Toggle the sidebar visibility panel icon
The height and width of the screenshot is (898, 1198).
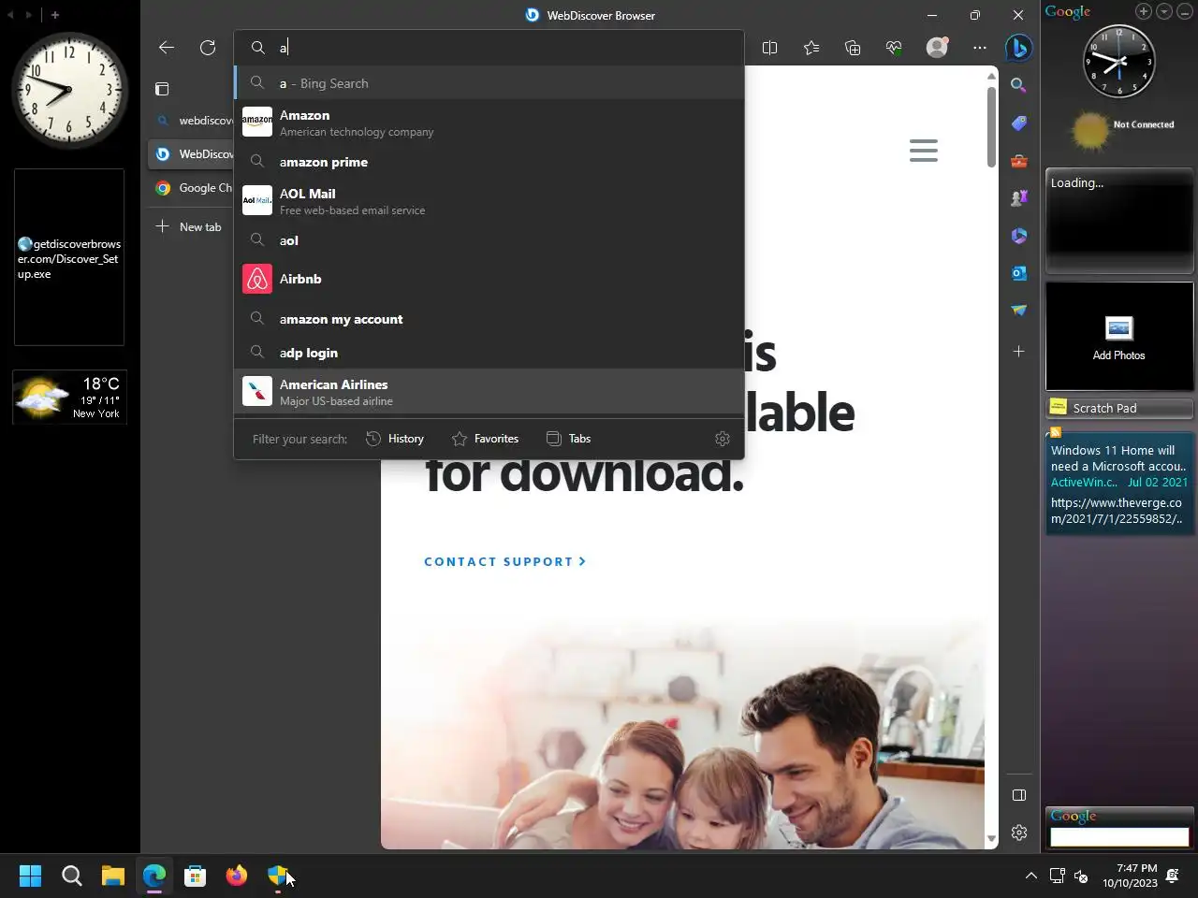[1019, 795]
